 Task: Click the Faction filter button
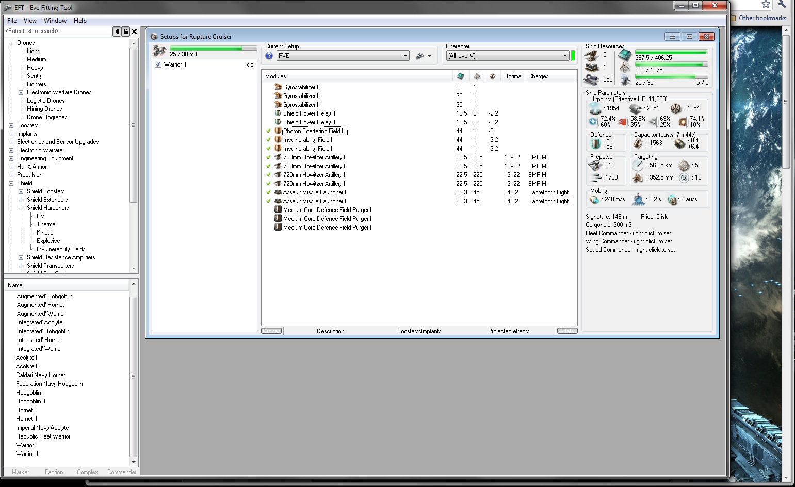54,472
